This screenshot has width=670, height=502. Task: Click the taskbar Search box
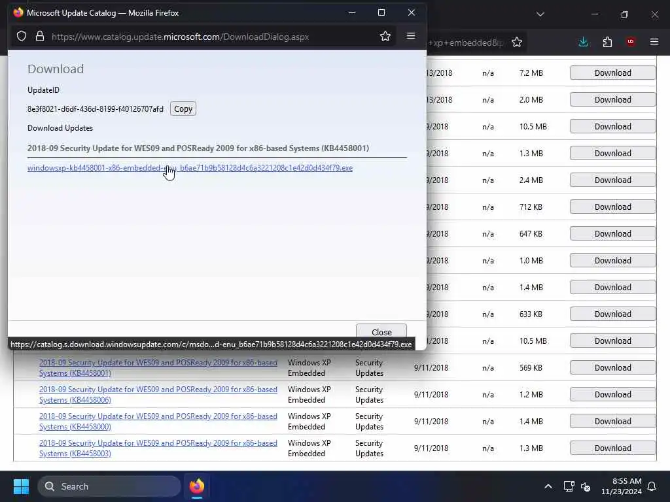pyautogui.click(x=109, y=486)
